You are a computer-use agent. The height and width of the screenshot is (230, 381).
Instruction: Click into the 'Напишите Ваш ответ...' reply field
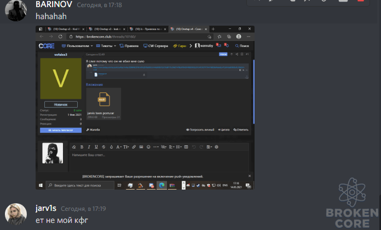tap(159, 161)
